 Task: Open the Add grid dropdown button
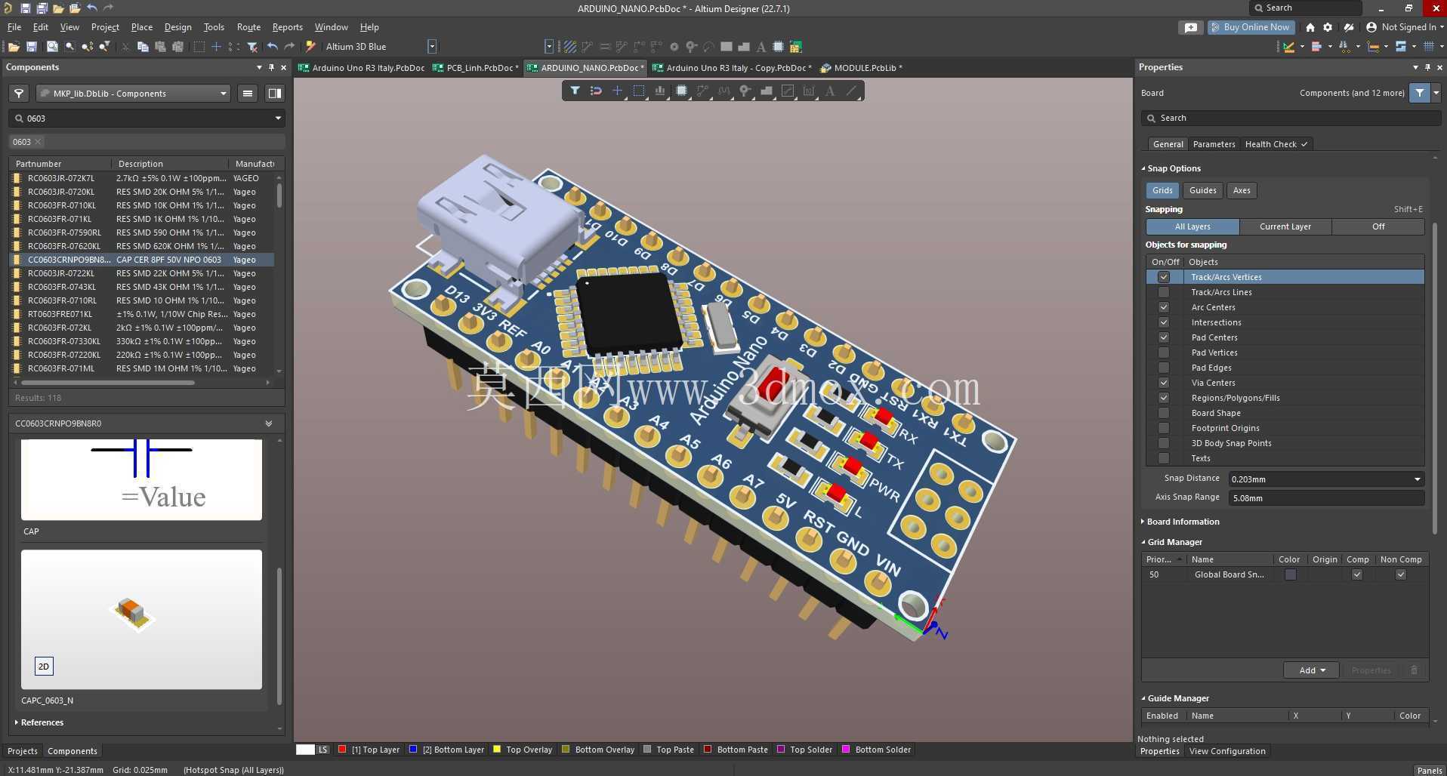(x=1312, y=670)
